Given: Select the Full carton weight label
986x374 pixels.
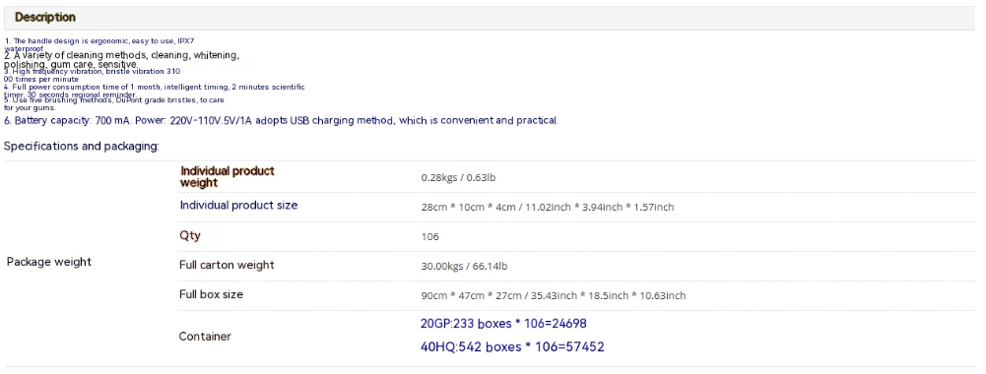Looking at the screenshot, I should 227,266.
